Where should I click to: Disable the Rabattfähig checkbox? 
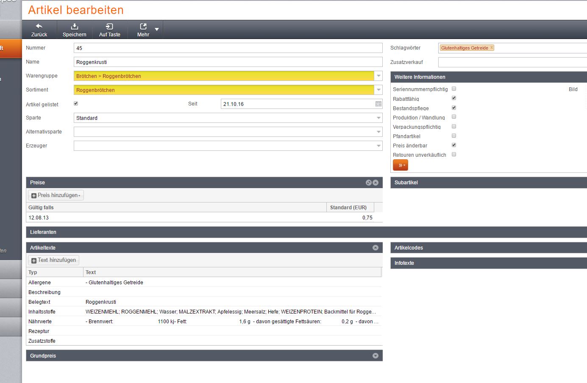(454, 98)
